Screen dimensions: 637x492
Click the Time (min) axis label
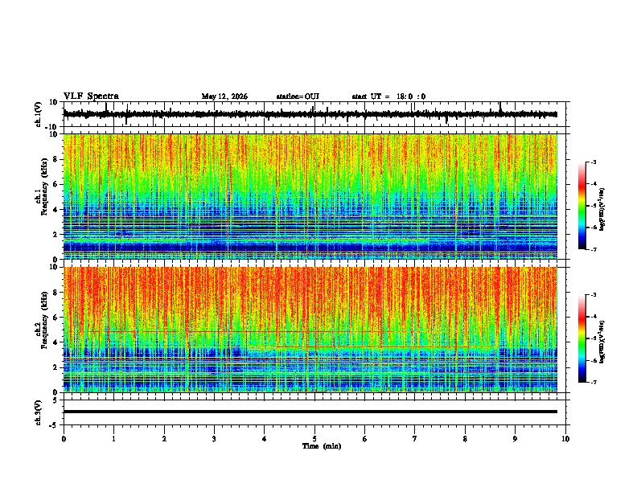pyautogui.click(x=322, y=446)
